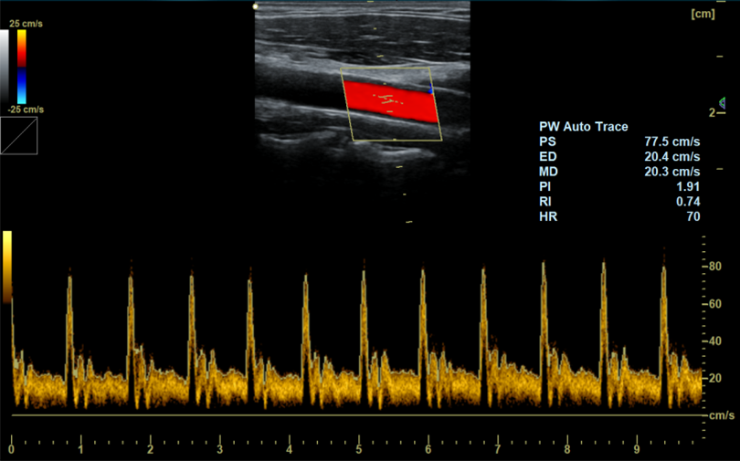Click the [cm] depth unit label
The height and width of the screenshot is (461, 740).
pyautogui.click(x=703, y=14)
